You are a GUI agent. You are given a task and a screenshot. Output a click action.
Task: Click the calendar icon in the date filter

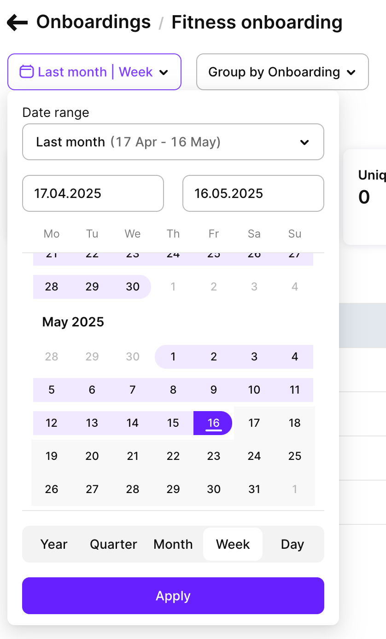[x=26, y=72]
